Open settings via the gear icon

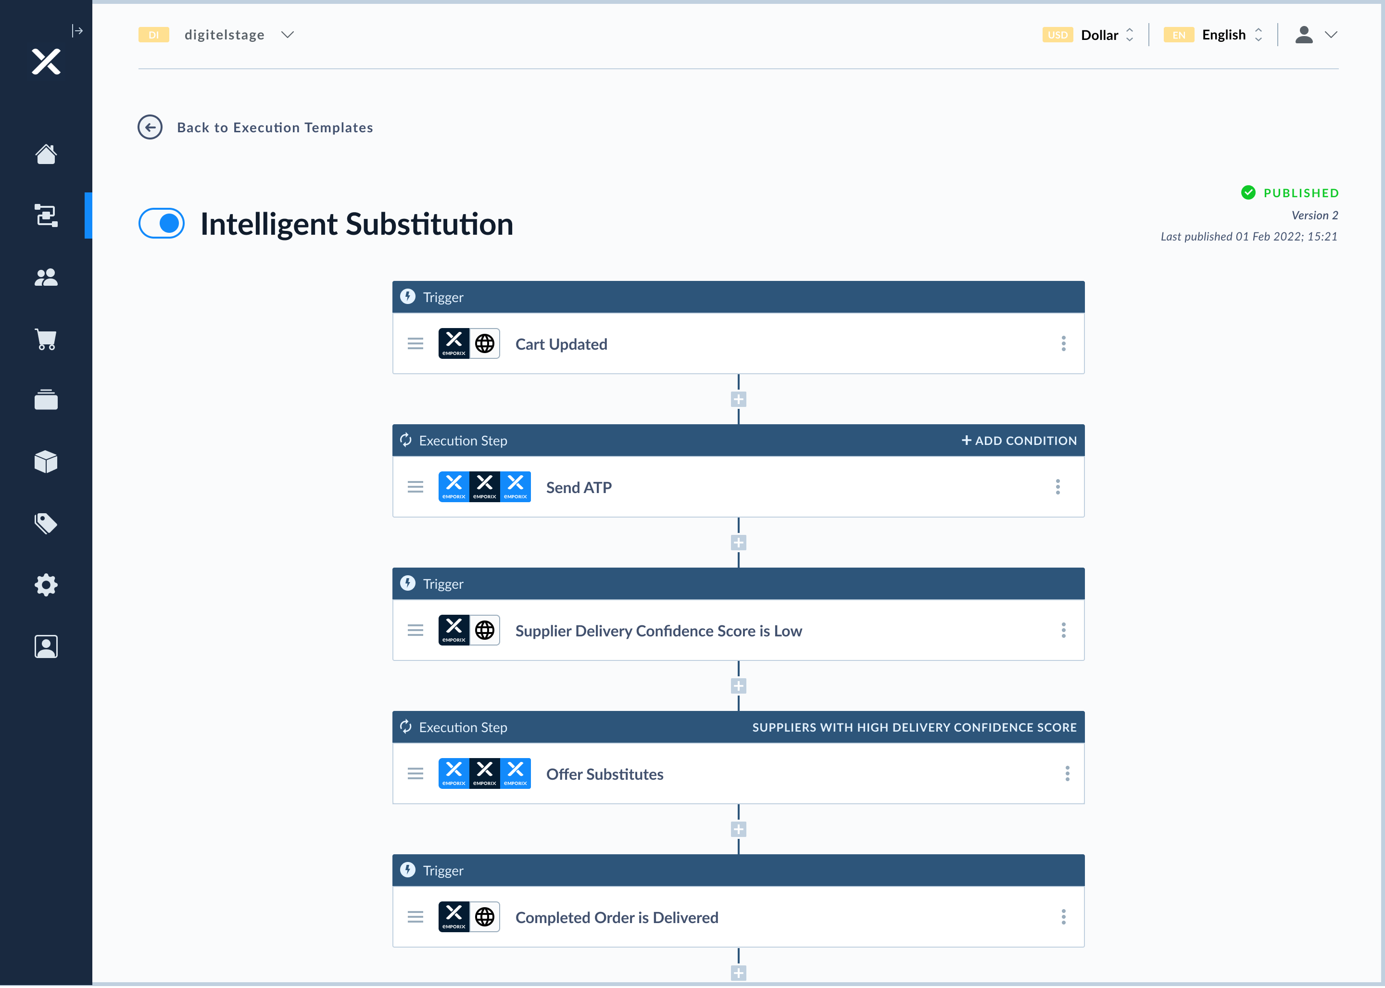pos(46,584)
